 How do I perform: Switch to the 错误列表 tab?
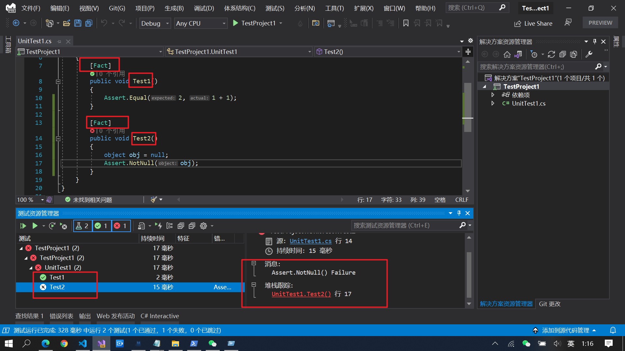[61, 316]
